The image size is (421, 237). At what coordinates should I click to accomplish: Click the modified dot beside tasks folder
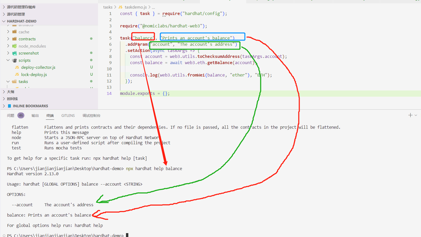(91, 81)
